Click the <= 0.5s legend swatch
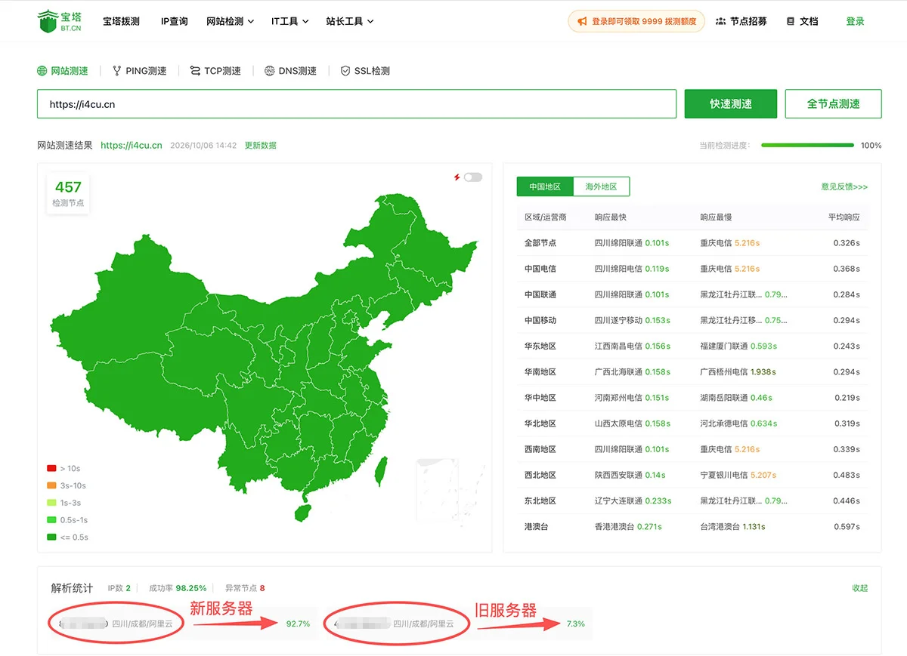The width and height of the screenshot is (907, 656). click(51, 537)
